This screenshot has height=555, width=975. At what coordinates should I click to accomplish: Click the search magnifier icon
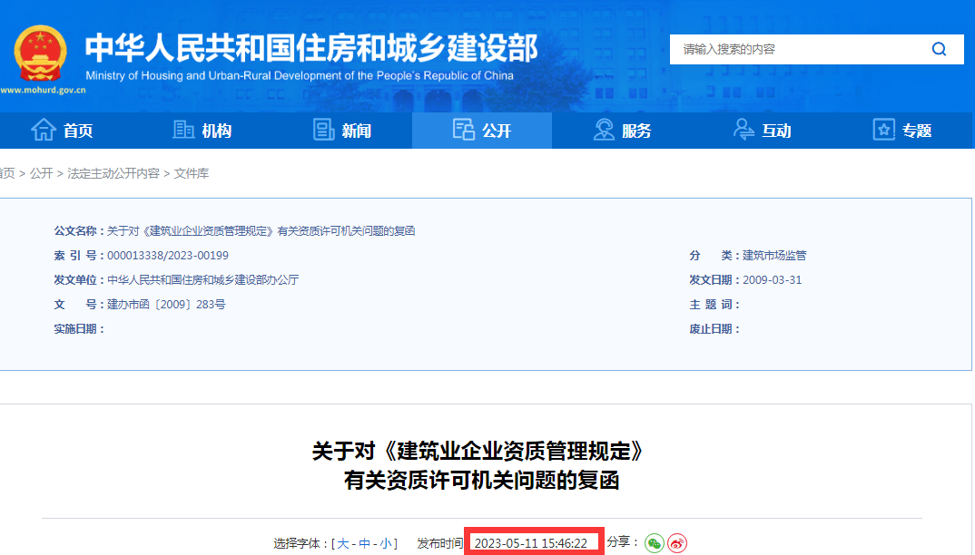tap(940, 49)
